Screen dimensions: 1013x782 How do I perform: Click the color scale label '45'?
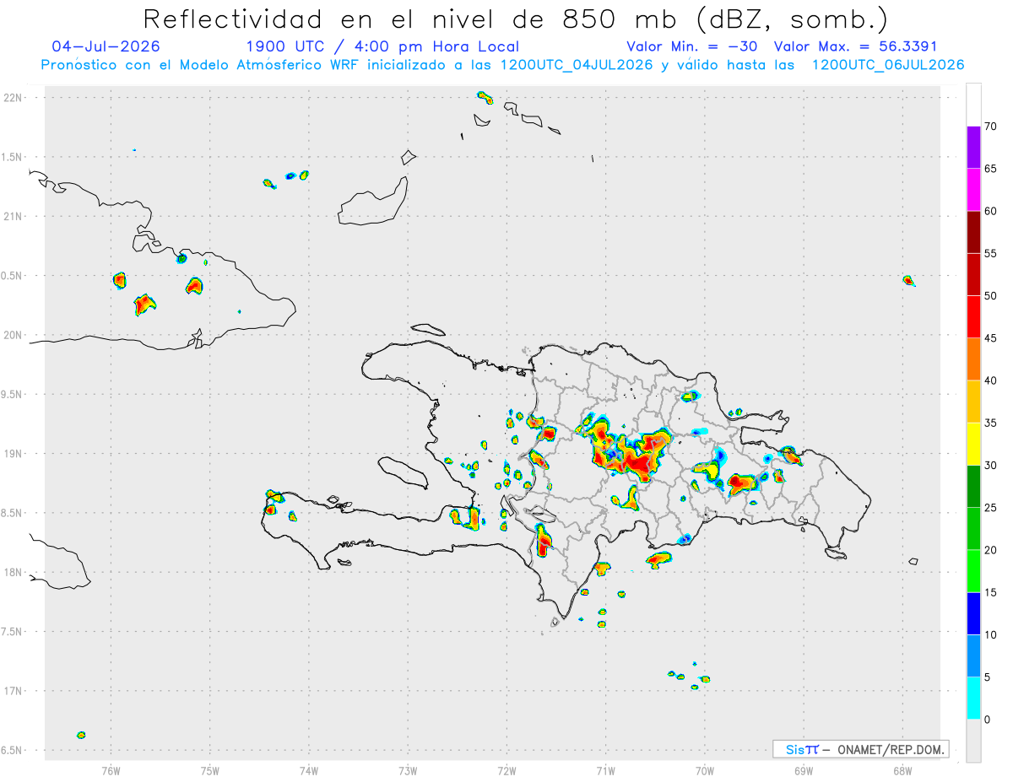pos(991,337)
